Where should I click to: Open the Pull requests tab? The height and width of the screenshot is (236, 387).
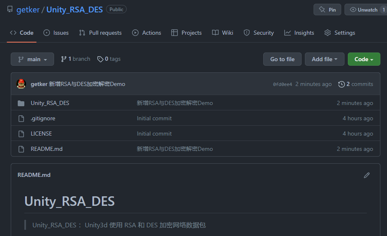(x=100, y=33)
